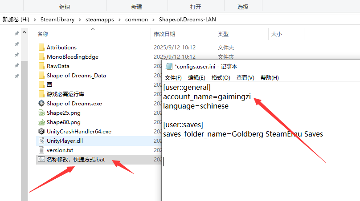The width and height of the screenshot is (360, 201).
Task: Select the 名称修改, 快捷方式.bat file icon
Action: 41,160
